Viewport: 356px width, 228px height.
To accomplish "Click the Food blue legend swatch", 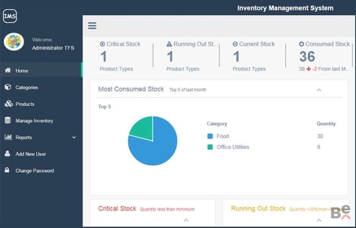I will pos(210,136).
